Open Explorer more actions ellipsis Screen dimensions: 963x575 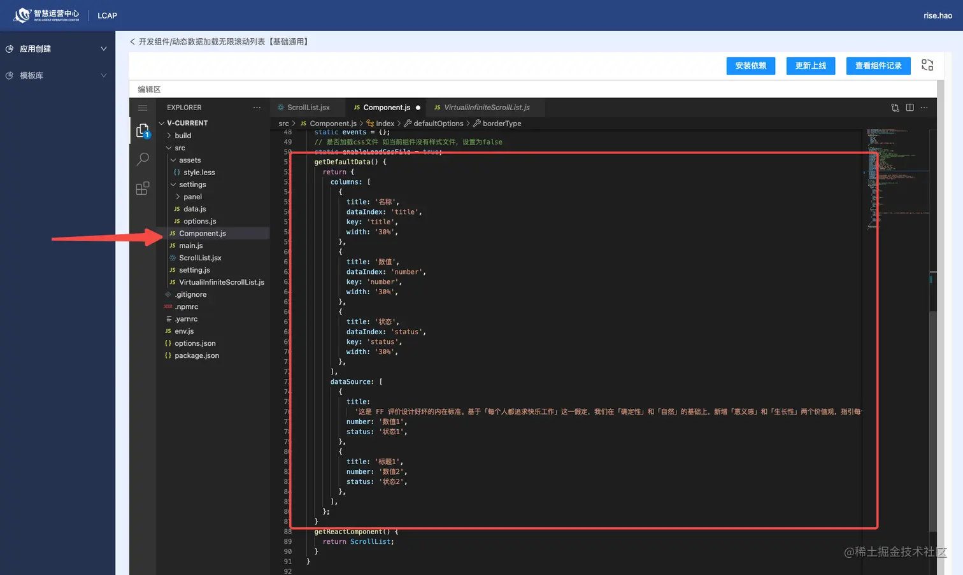[x=257, y=108]
